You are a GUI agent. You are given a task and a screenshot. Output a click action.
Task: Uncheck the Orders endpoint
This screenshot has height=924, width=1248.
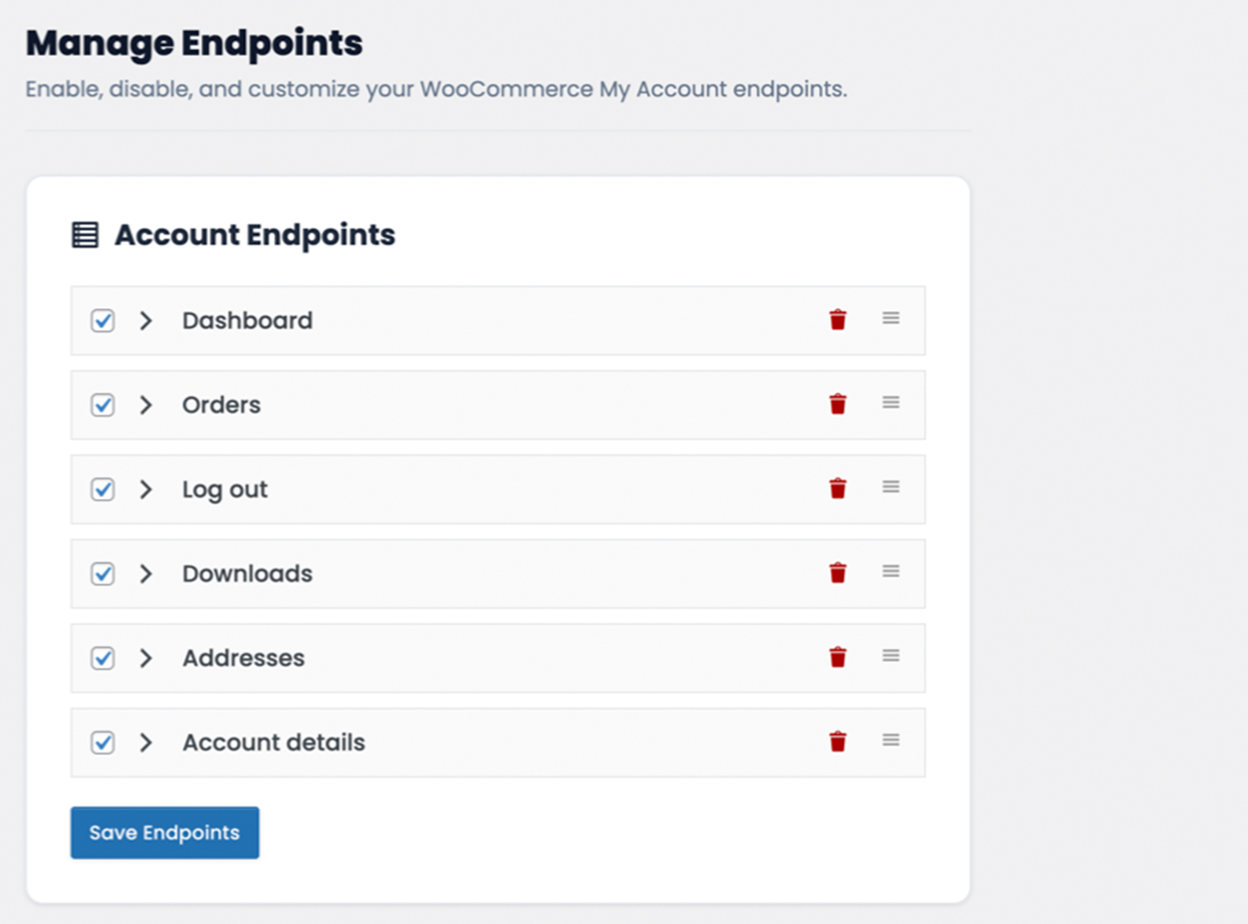(x=103, y=405)
